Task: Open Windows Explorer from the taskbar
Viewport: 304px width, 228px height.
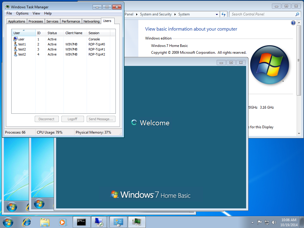Action: tap(45, 222)
